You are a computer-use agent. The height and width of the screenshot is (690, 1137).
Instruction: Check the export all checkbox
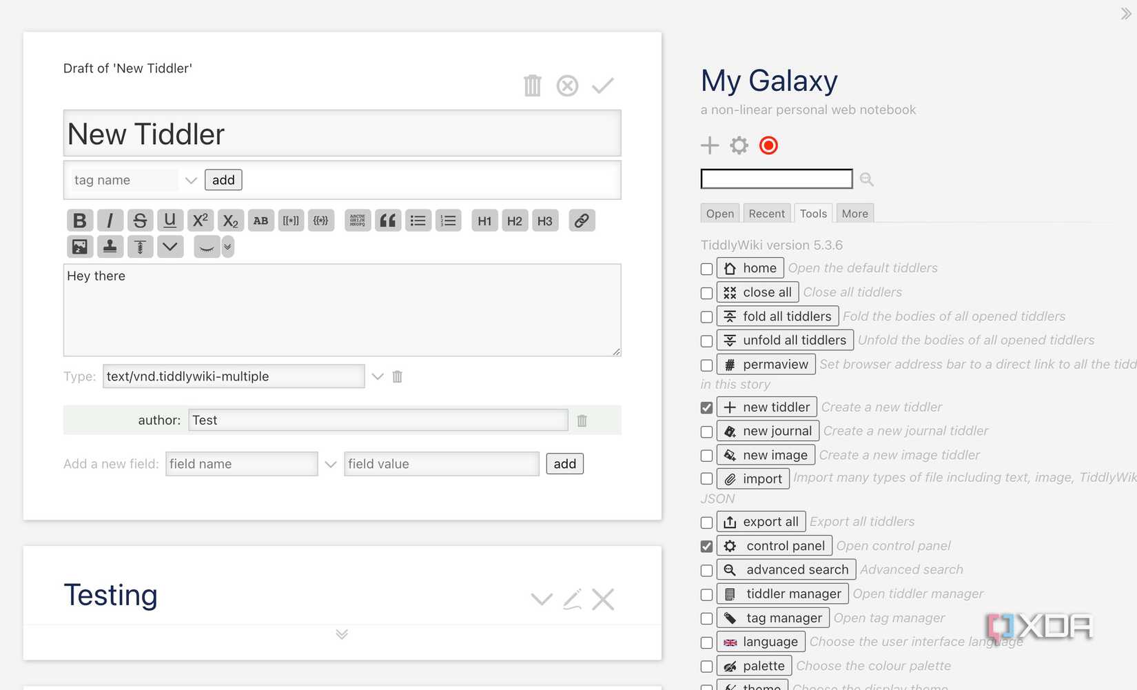point(706,522)
